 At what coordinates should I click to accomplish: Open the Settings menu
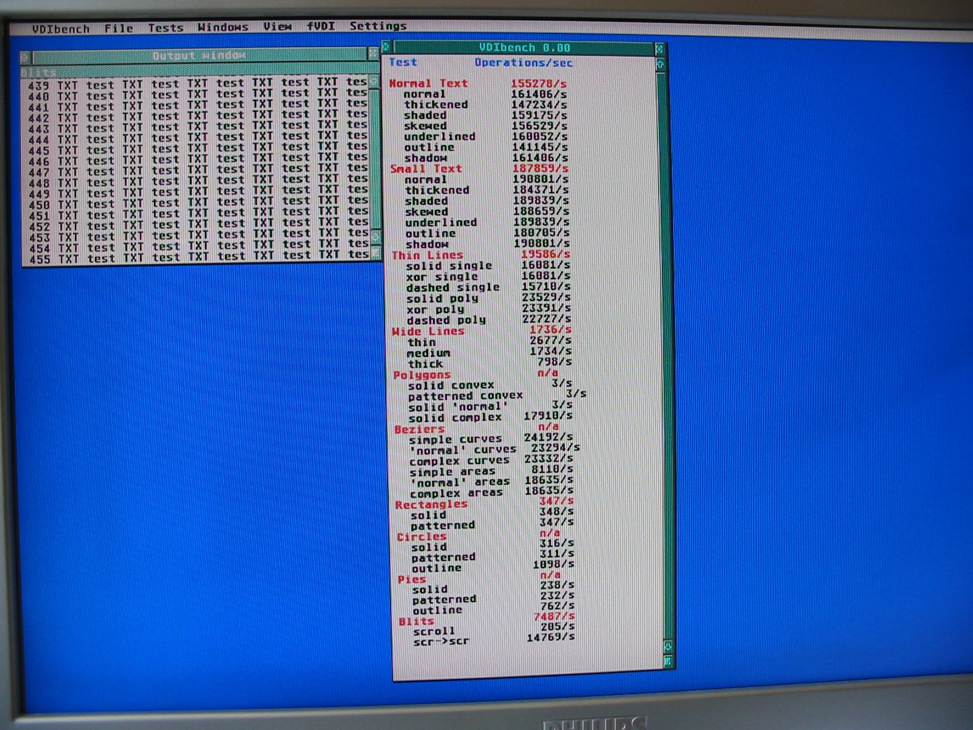(378, 26)
